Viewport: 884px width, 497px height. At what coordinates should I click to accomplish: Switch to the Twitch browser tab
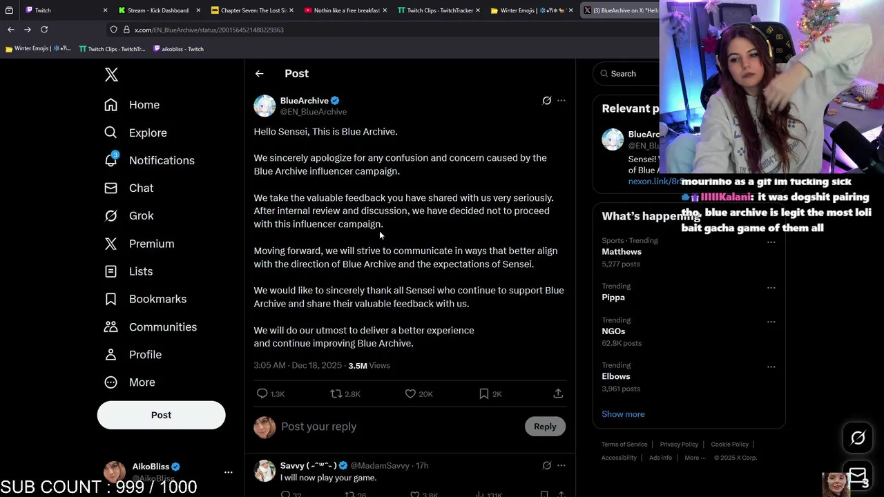point(66,10)
